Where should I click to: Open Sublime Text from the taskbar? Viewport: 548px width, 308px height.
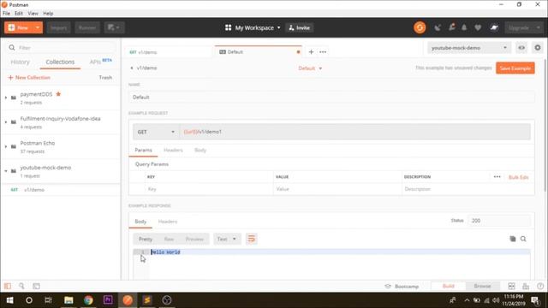coord(147,300)
